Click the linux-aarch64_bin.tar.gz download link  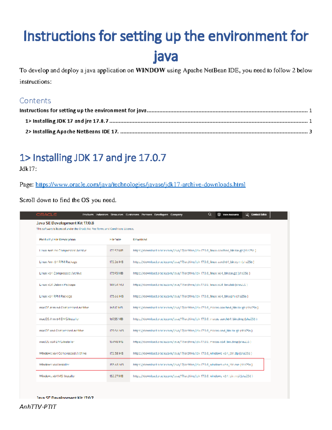tap(188, 251)
